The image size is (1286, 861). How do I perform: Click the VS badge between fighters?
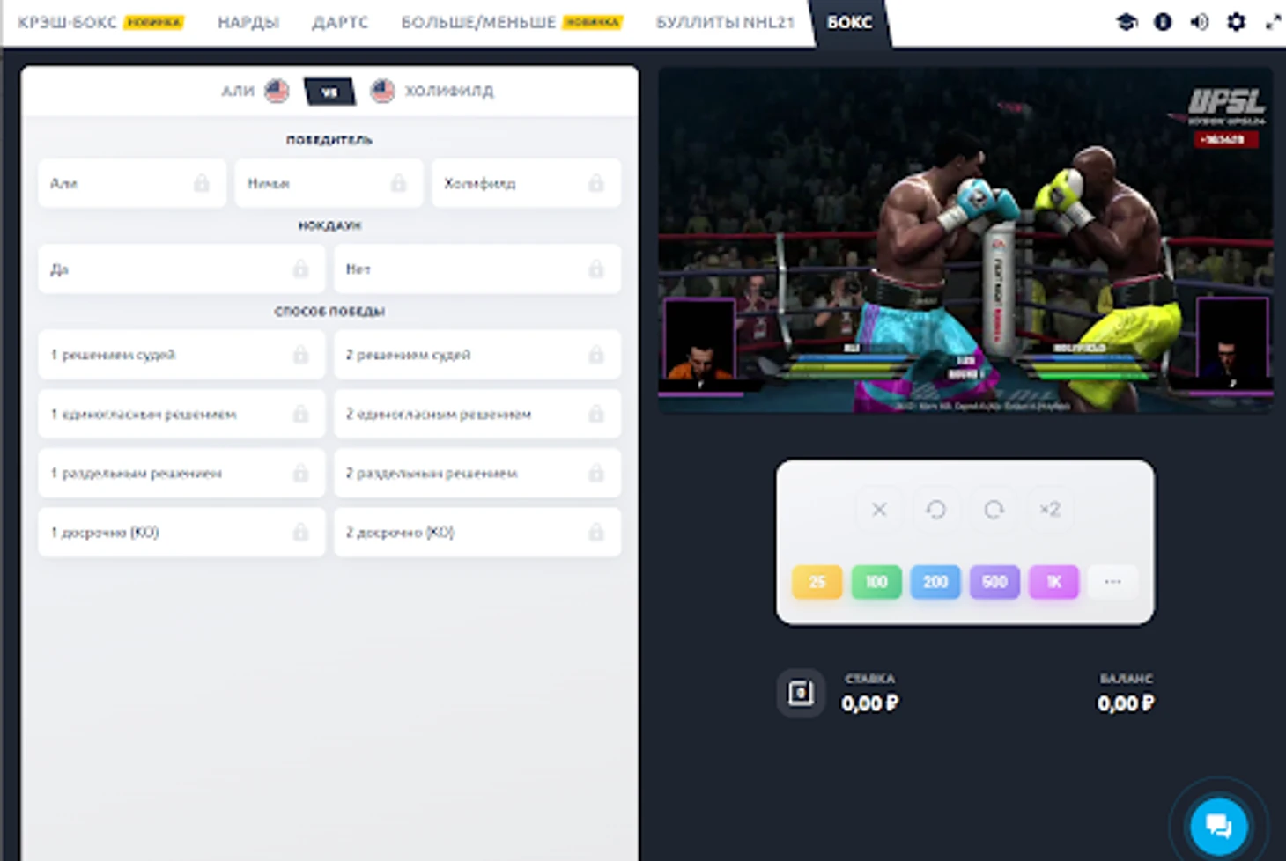pos(329,92)
